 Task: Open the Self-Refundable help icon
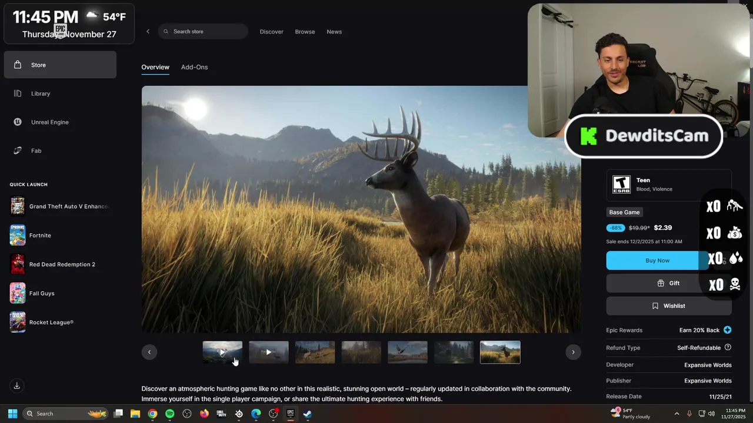728,347
